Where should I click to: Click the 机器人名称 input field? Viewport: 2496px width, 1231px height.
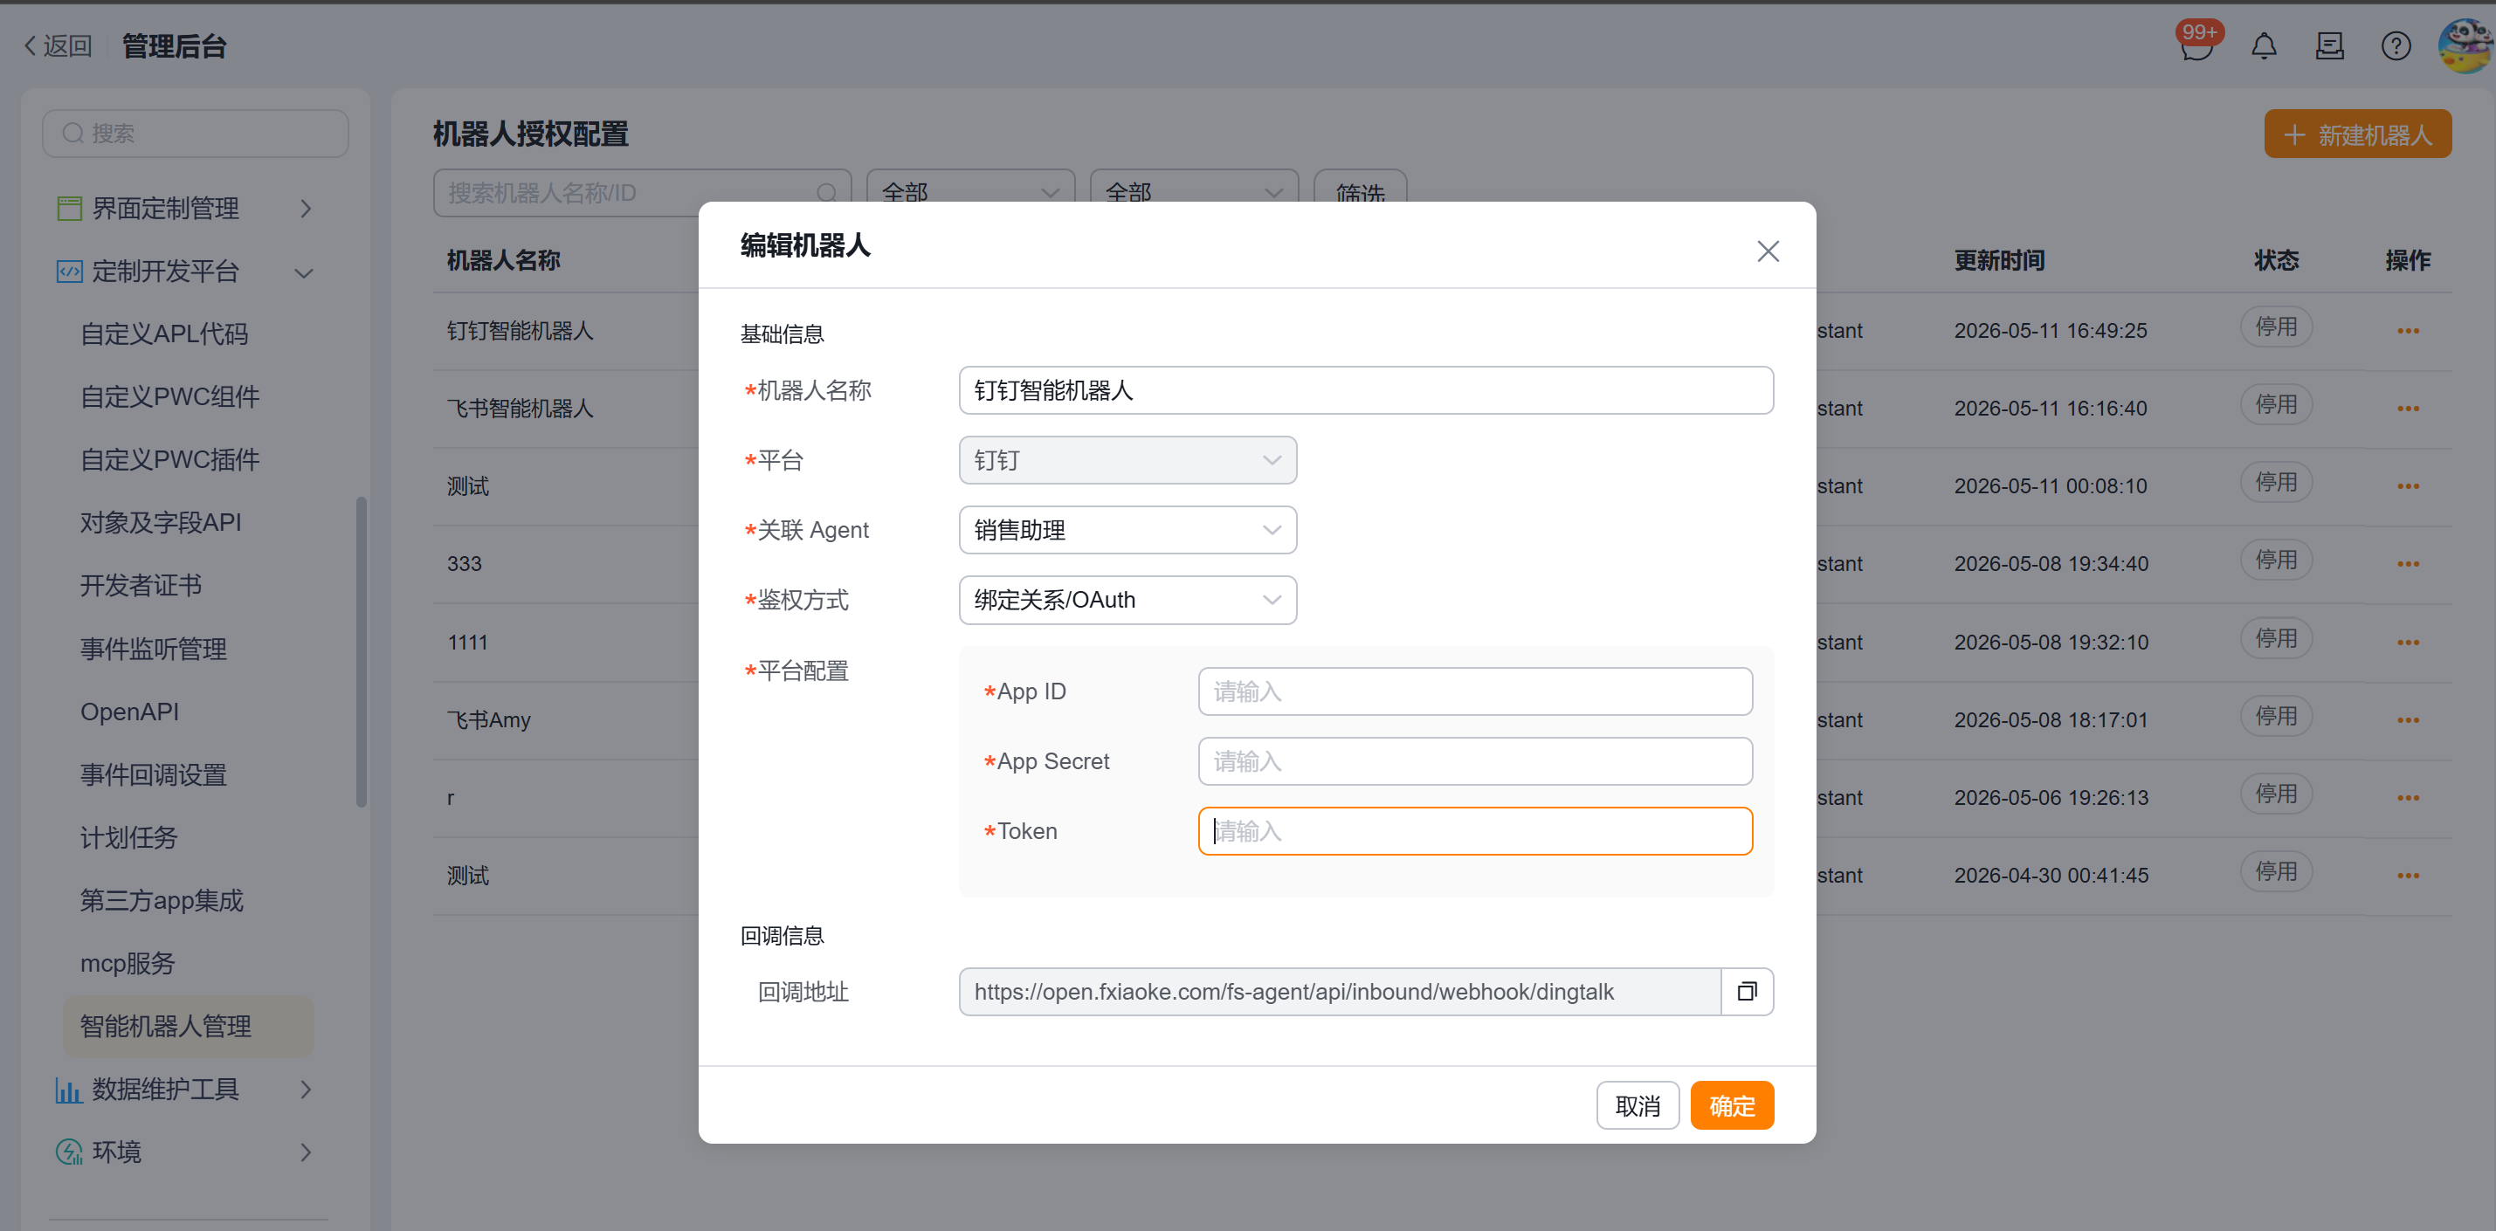[x=1365, y=390]
